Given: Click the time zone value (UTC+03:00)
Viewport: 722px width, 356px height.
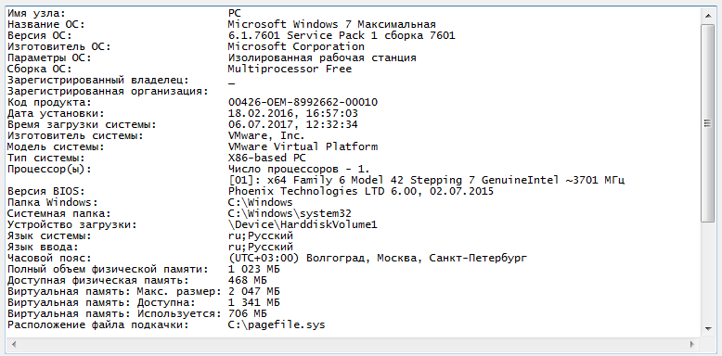Looking at the screenshot, I should pos(264,258).
